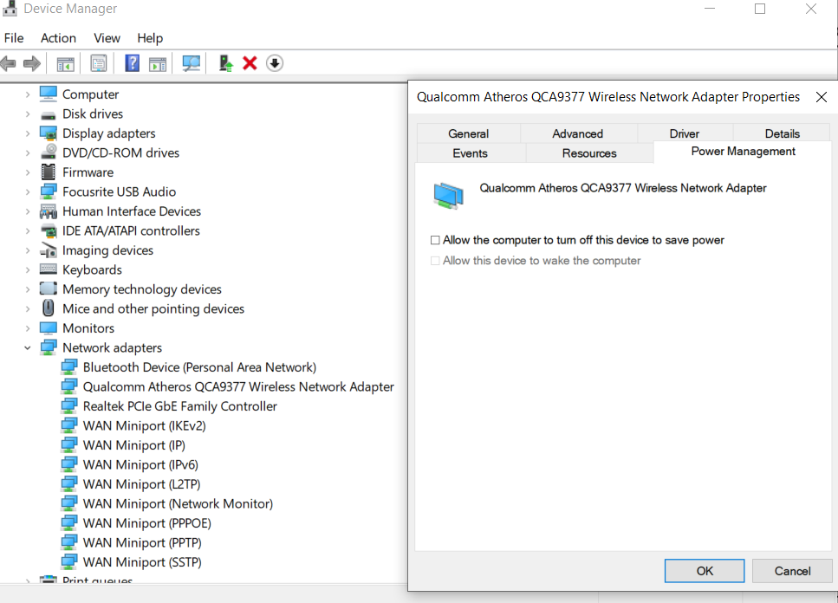Switch to the Events tab
The height and width of the screenshot is (603, 838).
click(471, 153)
